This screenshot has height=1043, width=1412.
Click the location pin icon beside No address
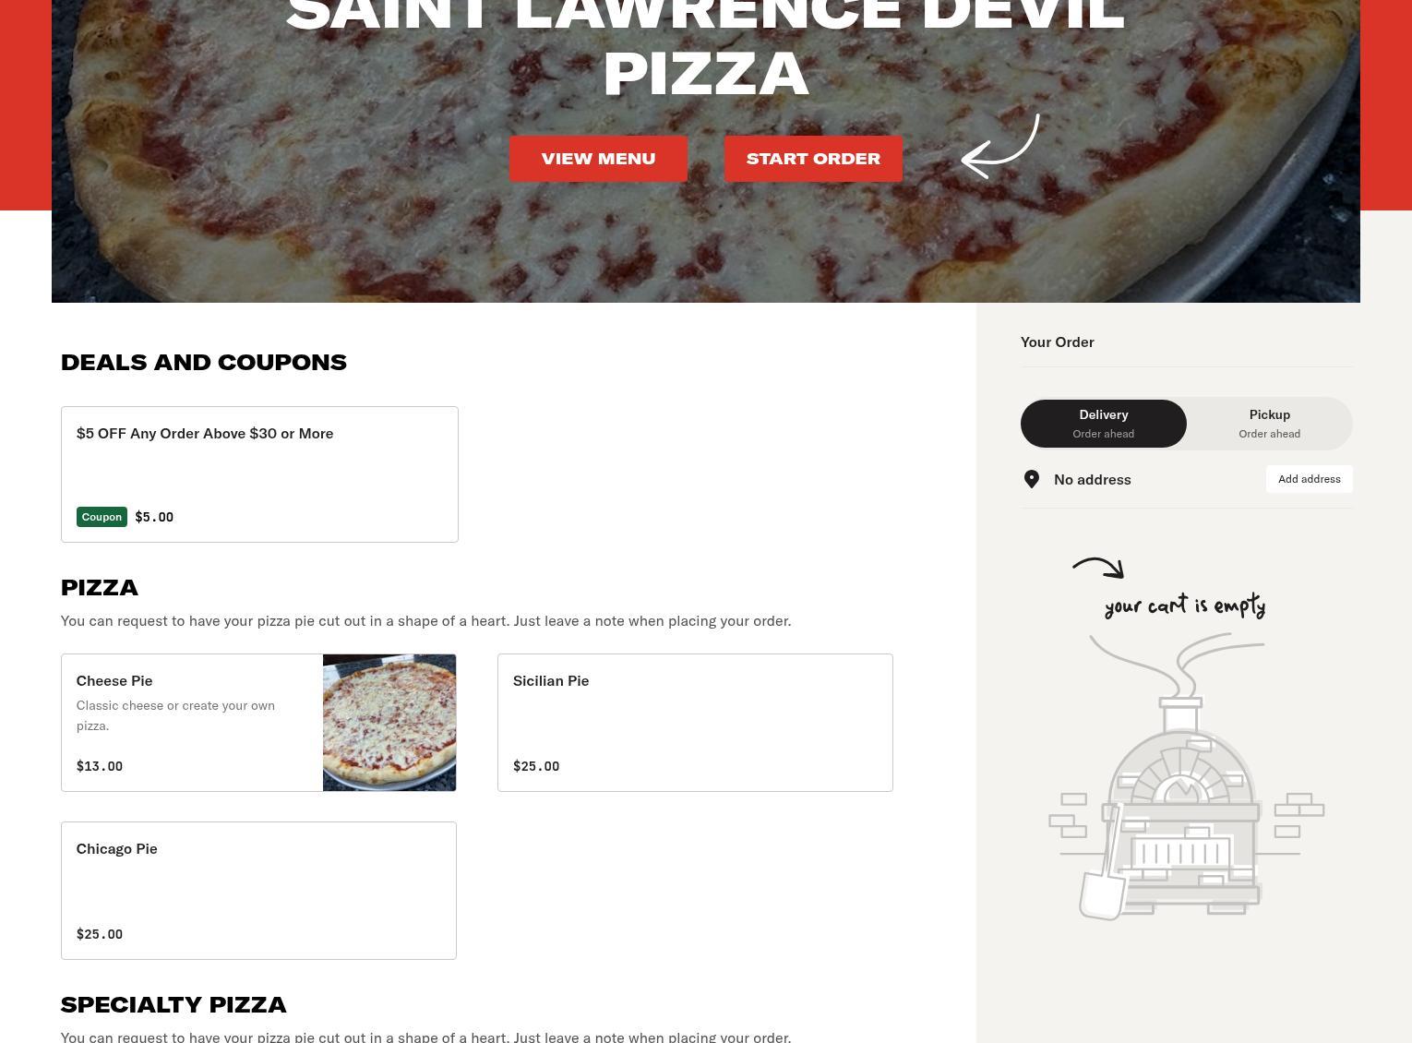1032,479
